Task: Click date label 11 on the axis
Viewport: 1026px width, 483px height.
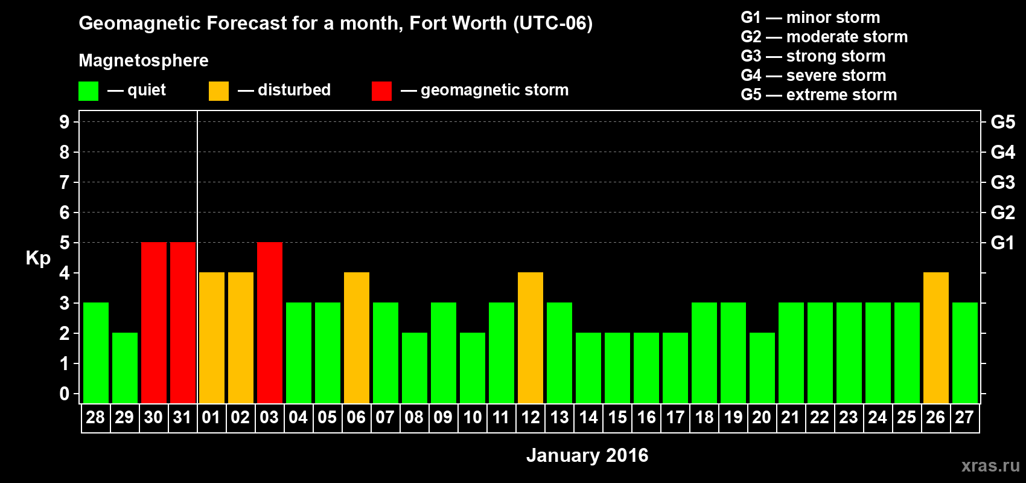Action: 501,418
